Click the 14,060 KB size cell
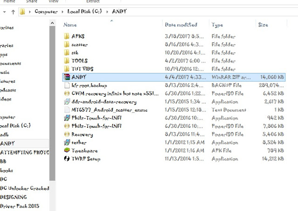Screen dimensions: 298x211 click(x=272, y=77)
